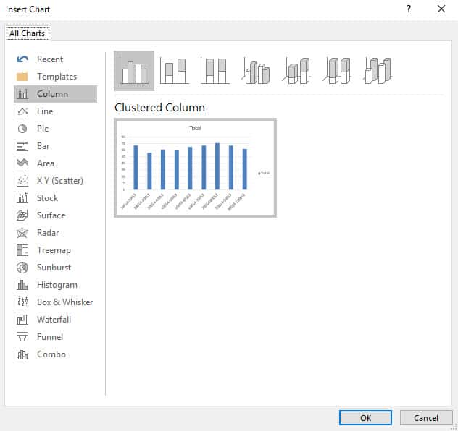Click the X Y Scatter chart icon
This screenshot has height=431, width=458.
22,181
